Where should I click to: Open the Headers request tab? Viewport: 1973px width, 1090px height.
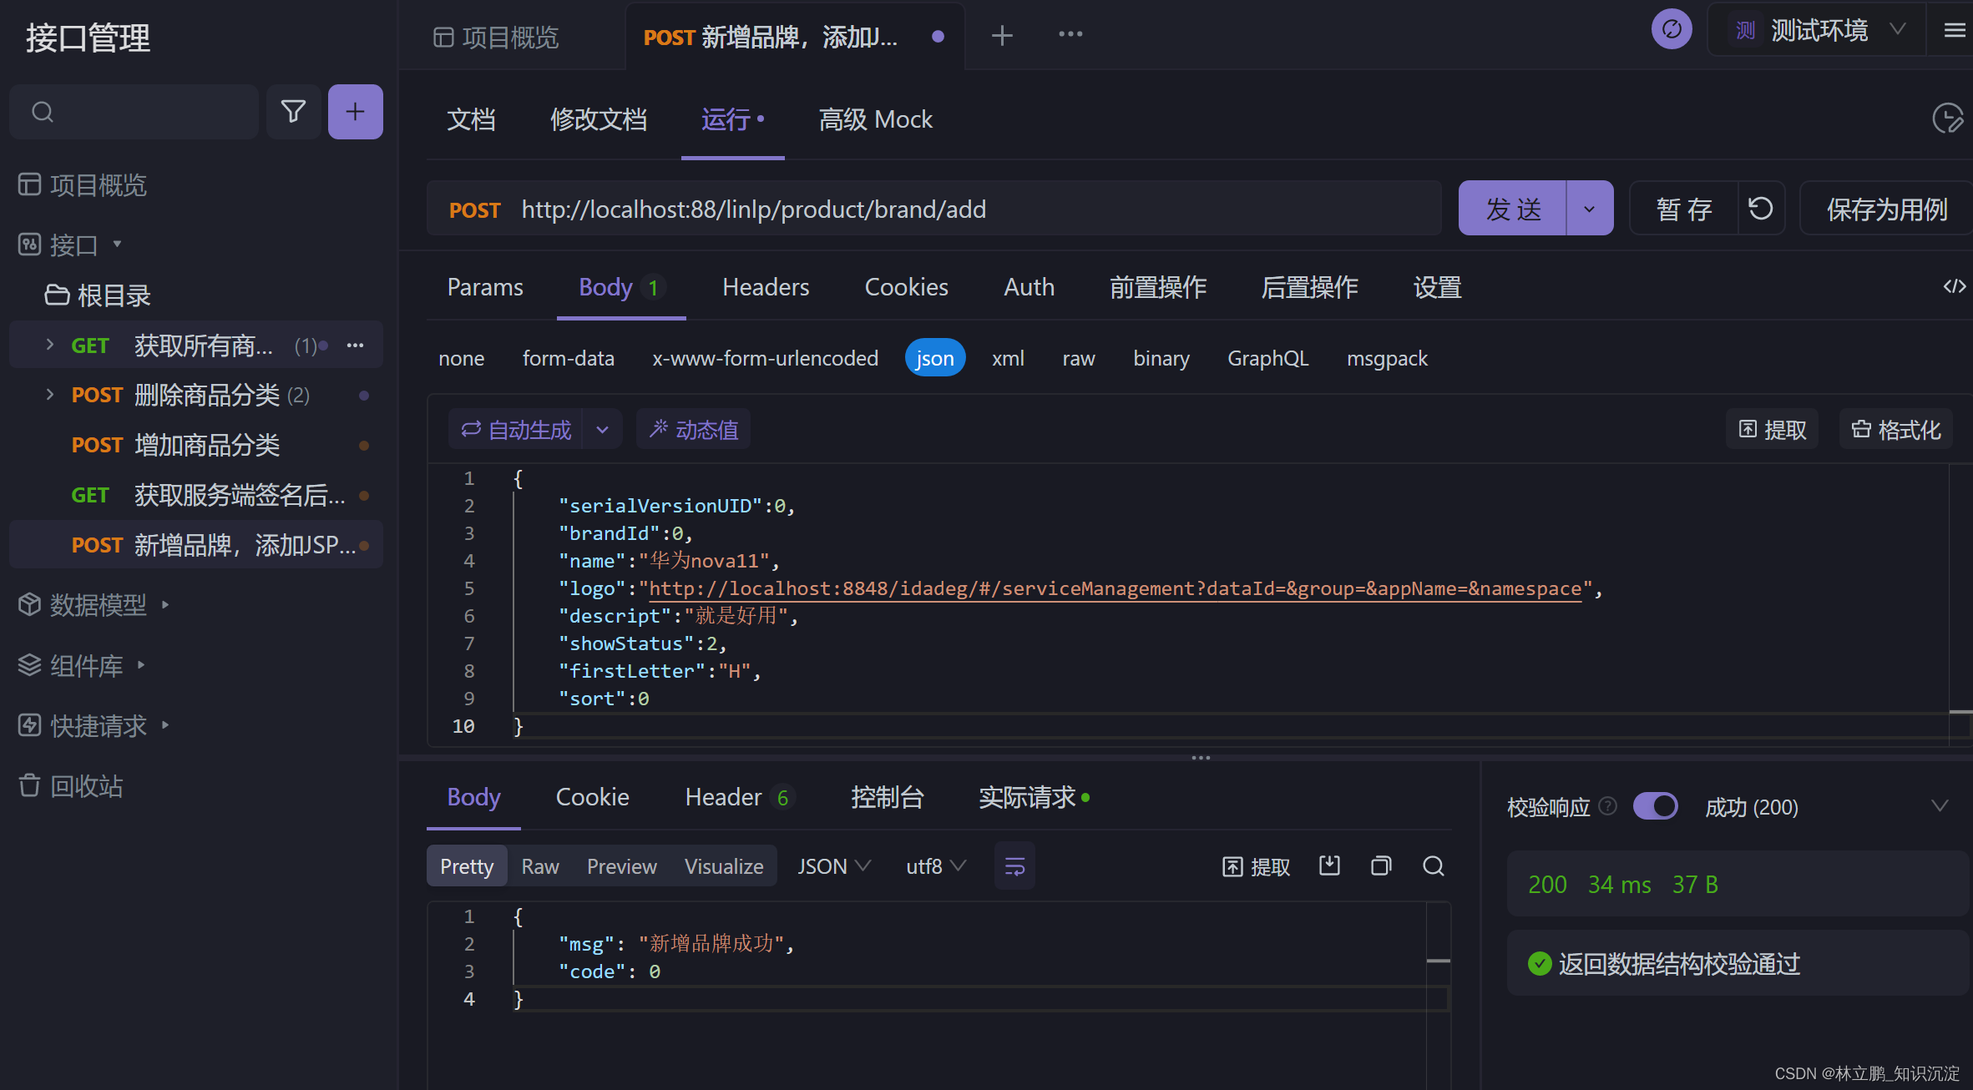point(765,287)
